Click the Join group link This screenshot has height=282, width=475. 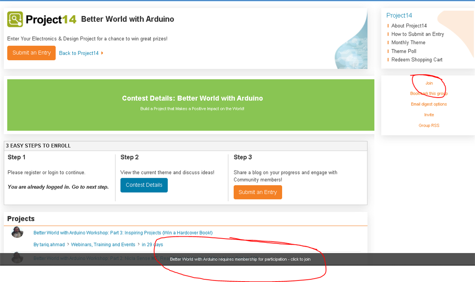coord(429,83)
